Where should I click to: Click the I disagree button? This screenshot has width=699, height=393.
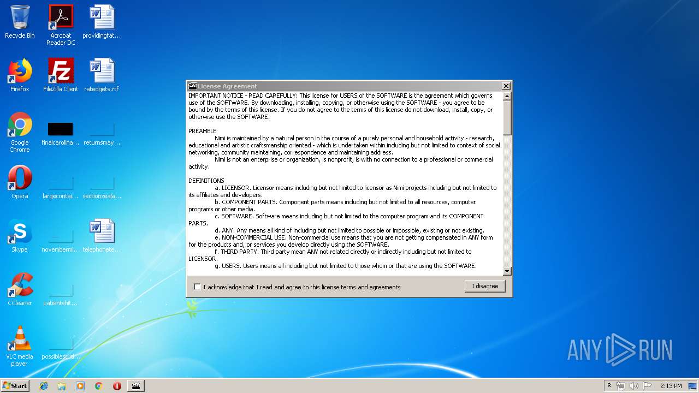click(x=485, y=286)
